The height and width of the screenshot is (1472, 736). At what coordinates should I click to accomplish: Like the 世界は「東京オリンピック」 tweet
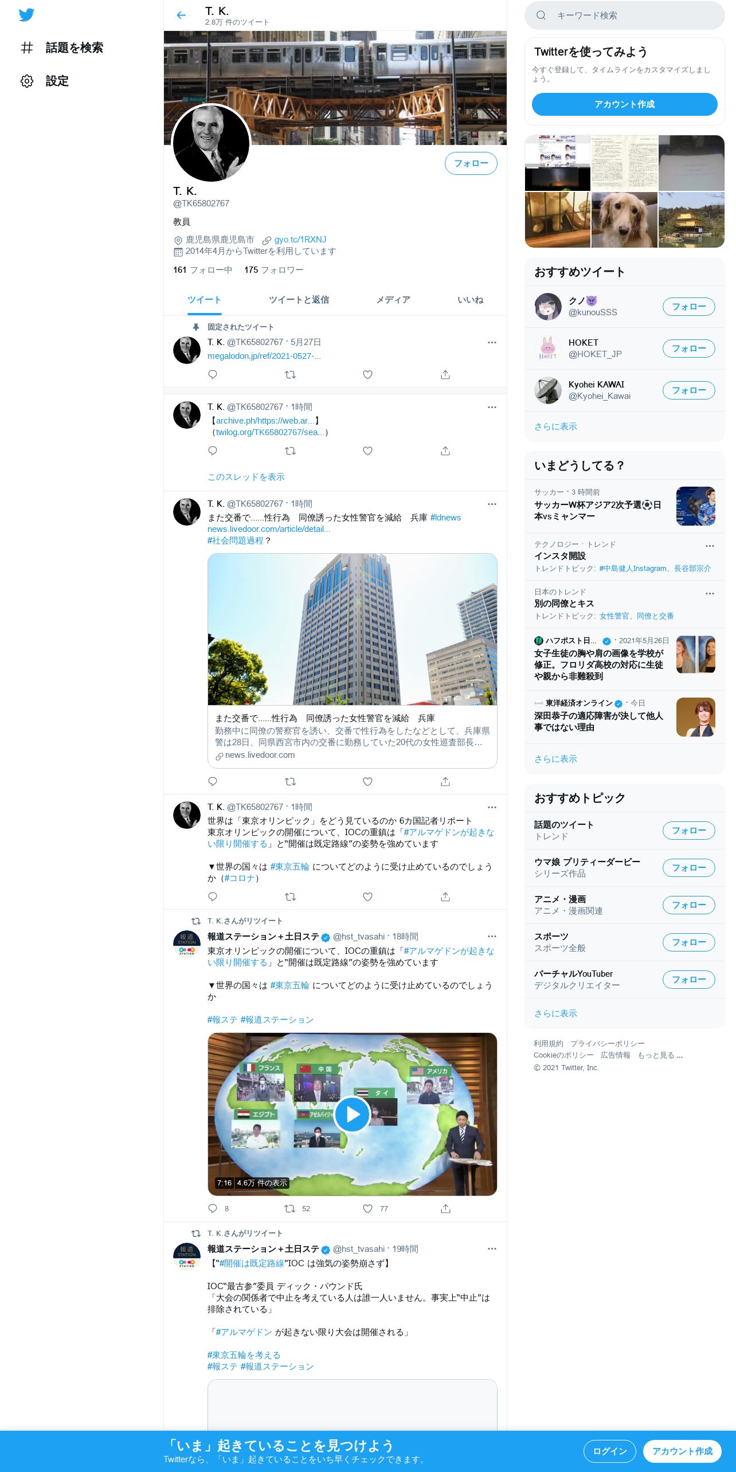point(367,896)
